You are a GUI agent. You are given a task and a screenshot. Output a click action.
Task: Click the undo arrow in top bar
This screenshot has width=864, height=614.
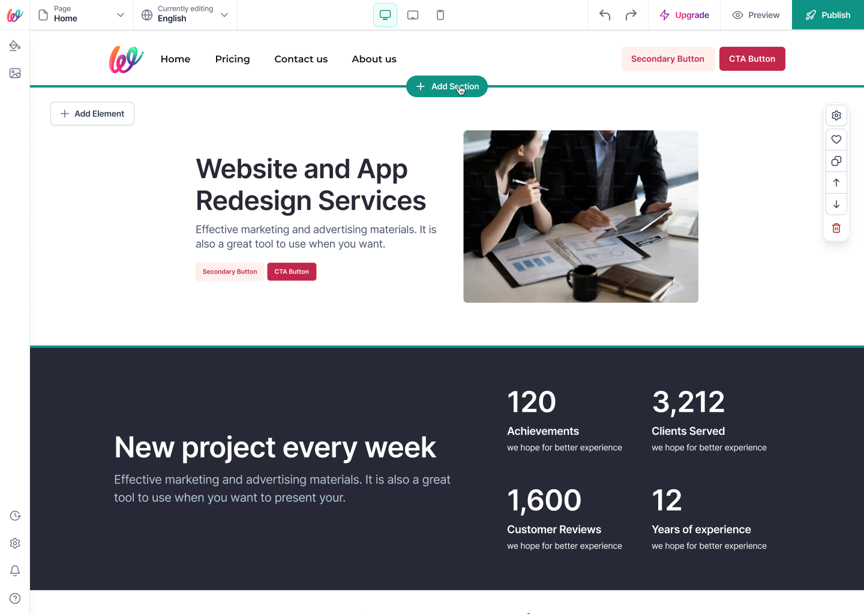coord(605,15)
